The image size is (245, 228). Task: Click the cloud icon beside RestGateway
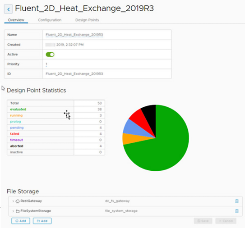point(18,201)
